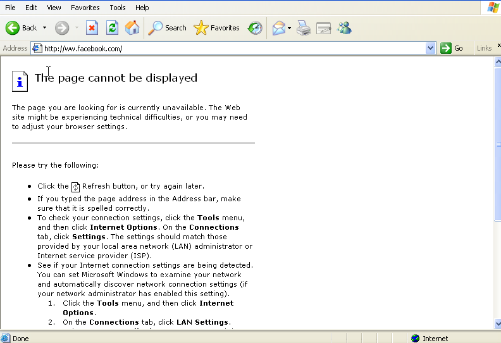The height and width of the screenshot is (343, 501).
Task: Click the Windows flag logo
Action: [493, 7]
